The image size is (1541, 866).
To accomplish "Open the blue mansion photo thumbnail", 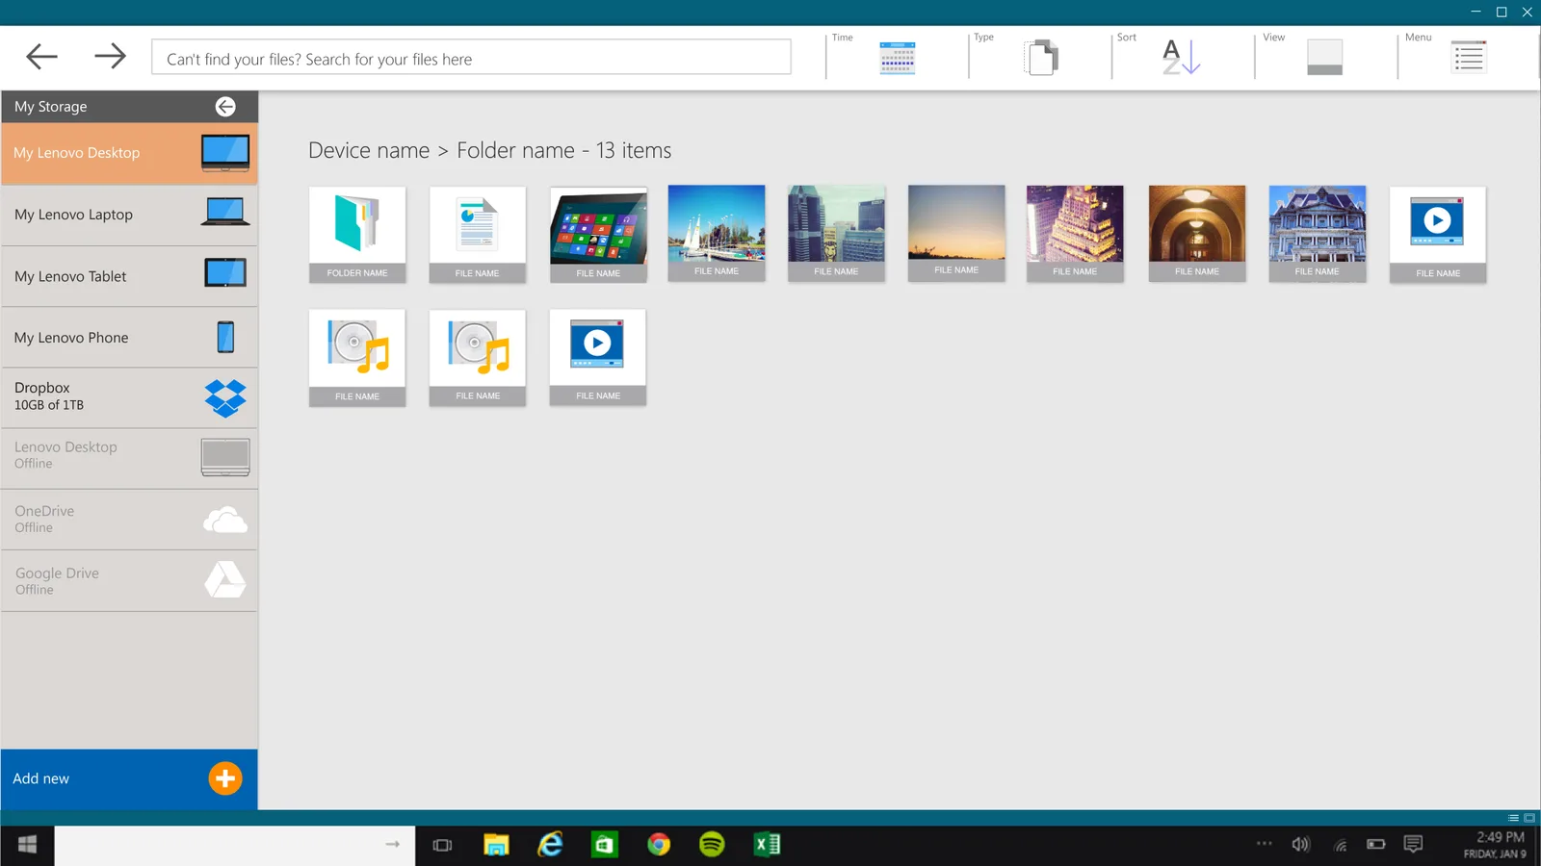I will (1318, 234).
